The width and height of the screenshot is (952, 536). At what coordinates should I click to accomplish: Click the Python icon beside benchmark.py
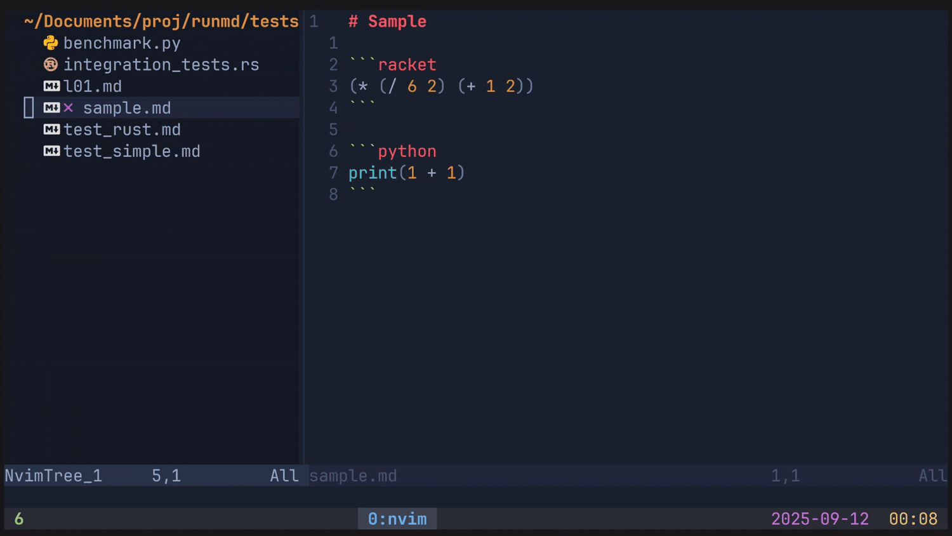[51, 43]
